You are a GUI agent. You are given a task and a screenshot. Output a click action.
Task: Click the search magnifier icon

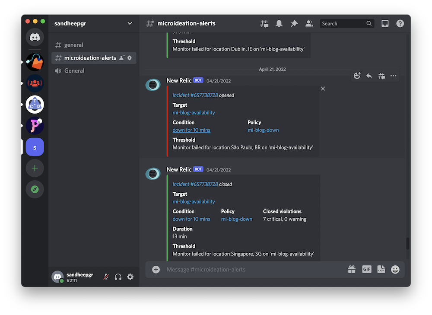tap(368, 24)
